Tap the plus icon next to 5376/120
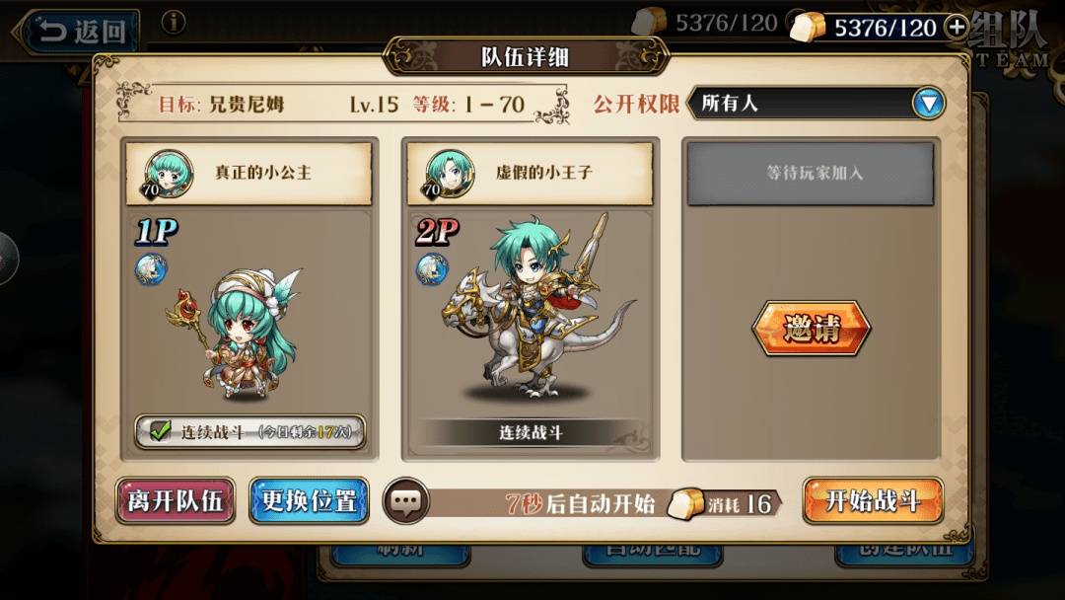The height and width of the screenshot is (600, 1065). point(957,28)
